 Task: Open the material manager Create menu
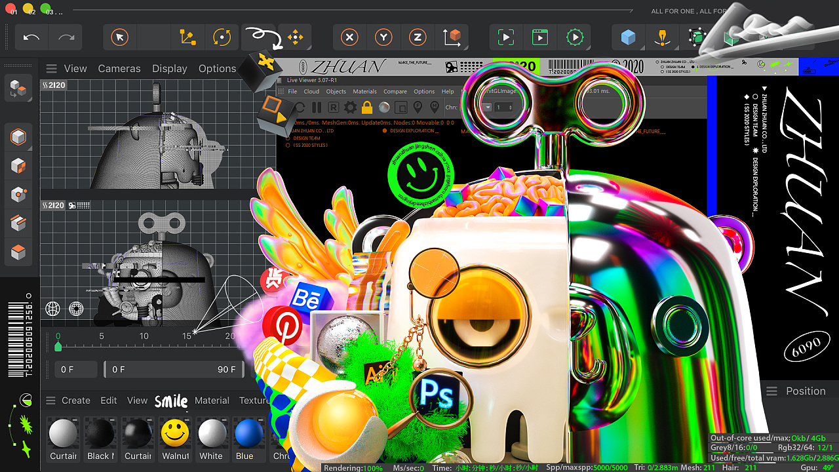[76, 401]
